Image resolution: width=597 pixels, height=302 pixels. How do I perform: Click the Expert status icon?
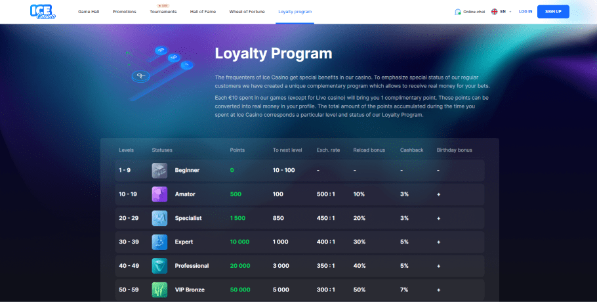tap(159, 242)
